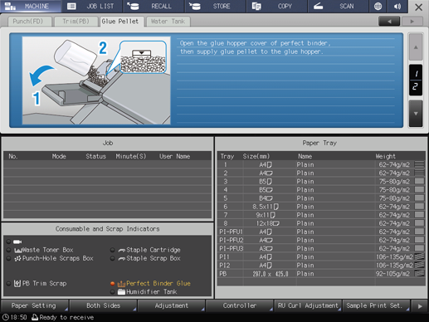Show next guidance page with down arrow
Screen dimensions: 429x322
point(416,114)
